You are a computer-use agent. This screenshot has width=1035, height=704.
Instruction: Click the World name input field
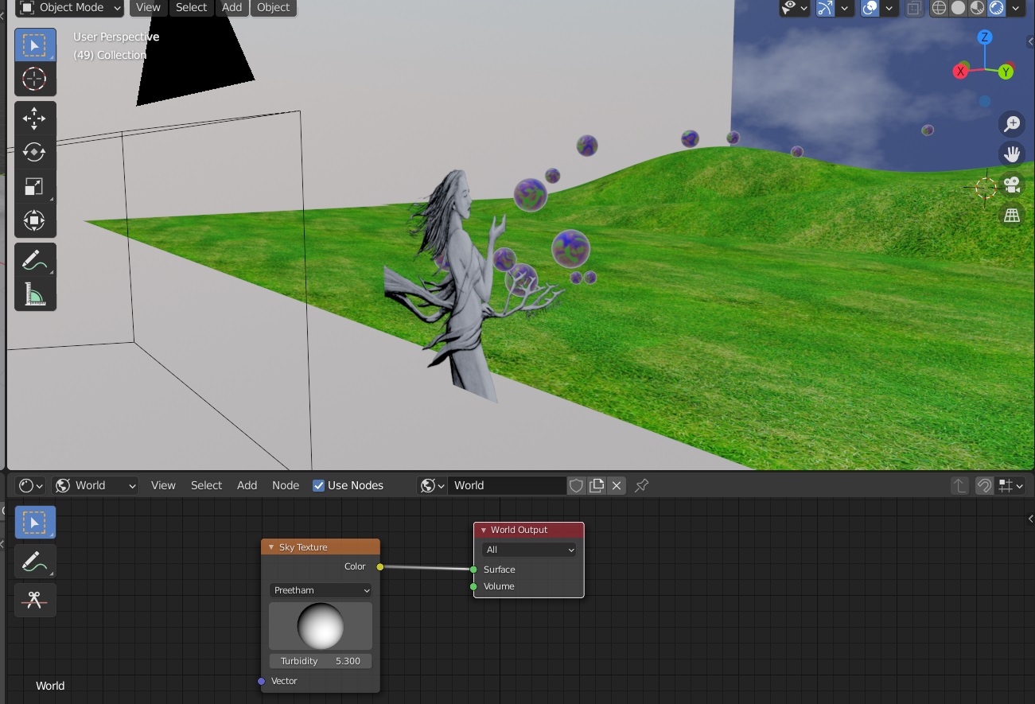tap(508, 485)
